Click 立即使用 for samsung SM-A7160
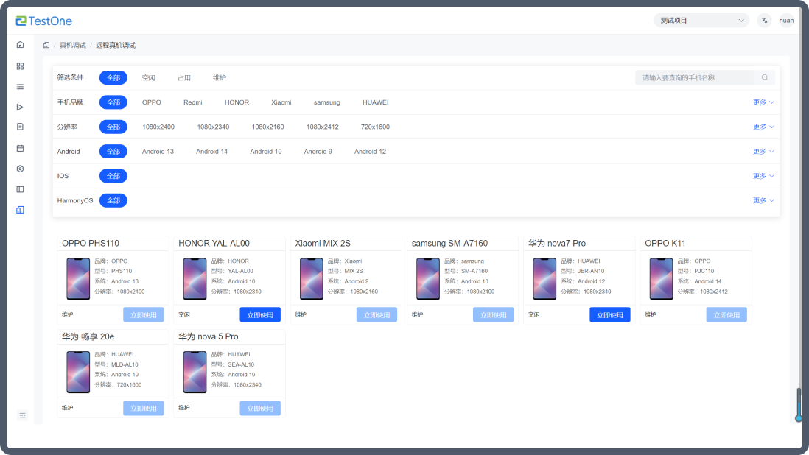 coord(493,315)
